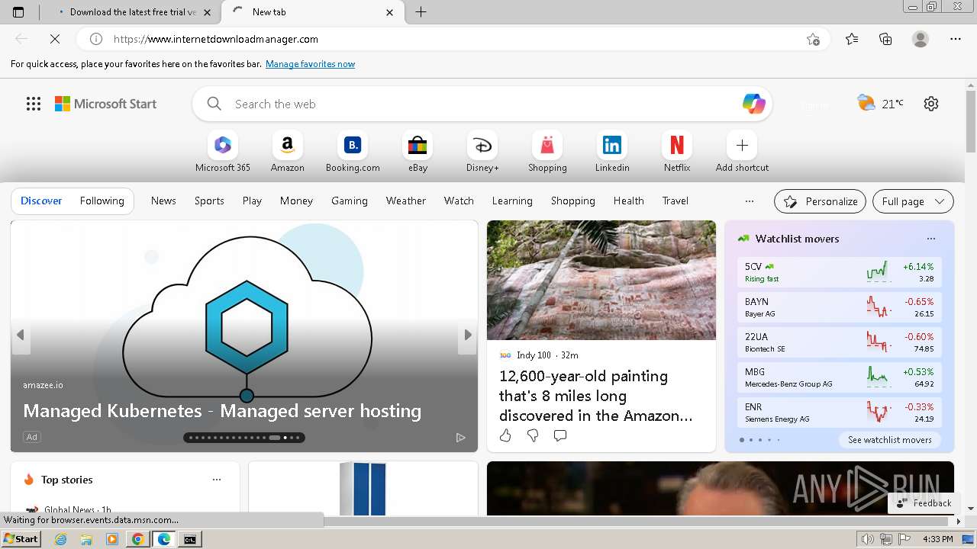Open the Microsoft Start logo
The height and width of the screenshot is (549, 977).
(105, 104)
